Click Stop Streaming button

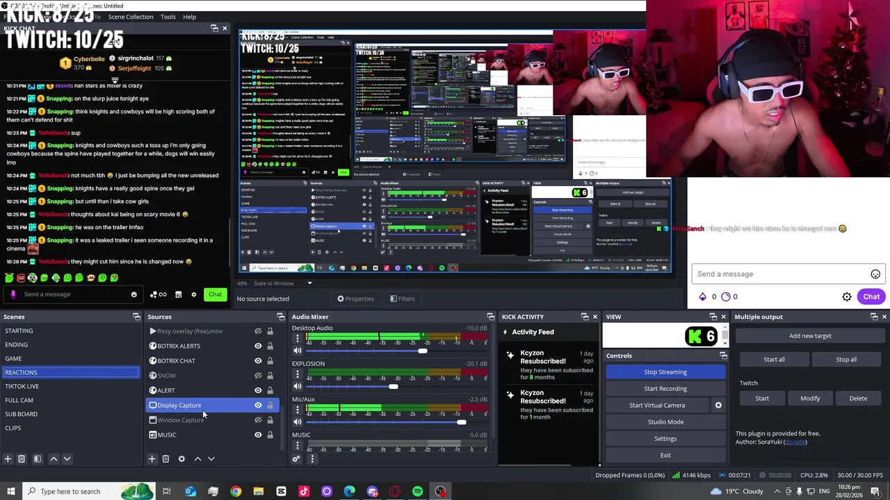click(665, 372)
